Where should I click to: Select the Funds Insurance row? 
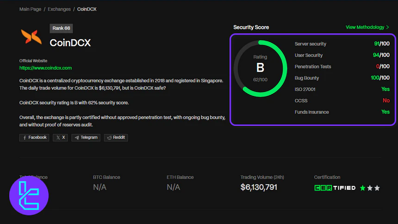point(342,112)
